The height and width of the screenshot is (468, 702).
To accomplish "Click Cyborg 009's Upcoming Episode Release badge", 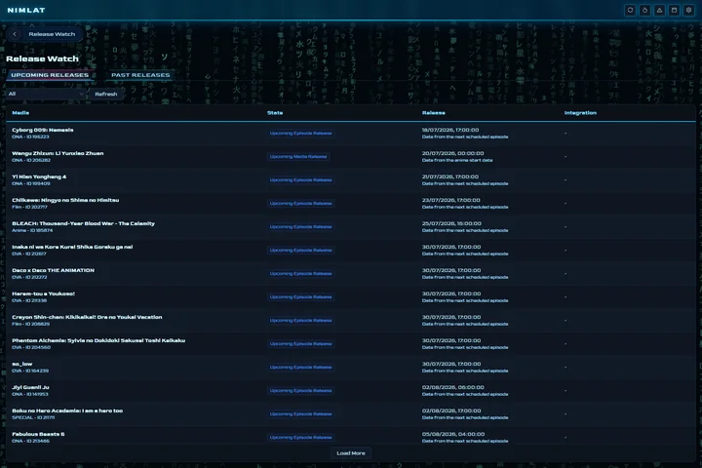I will pos(301,134).
